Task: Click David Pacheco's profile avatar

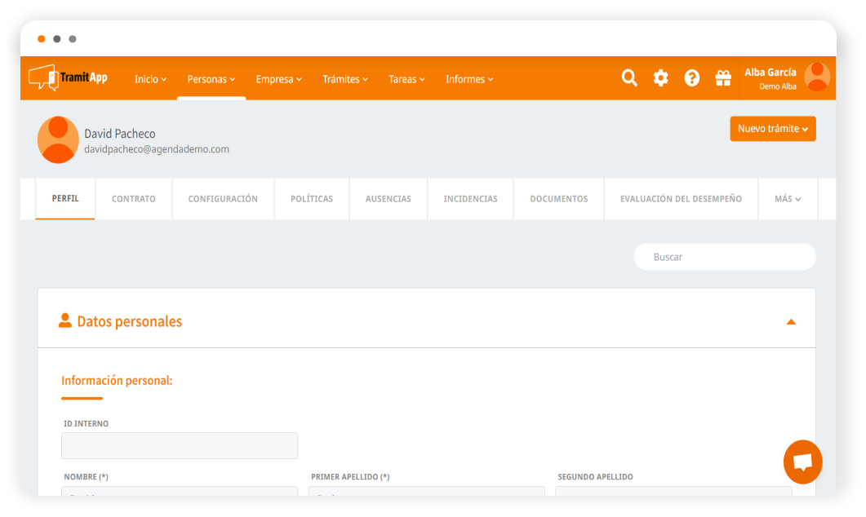Action: [x=58, y=139]
